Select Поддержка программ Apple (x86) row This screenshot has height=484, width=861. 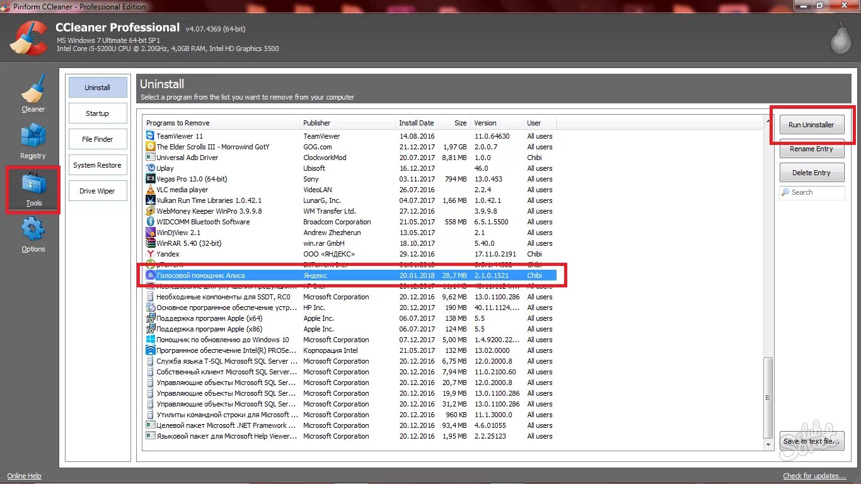coord(350,329)
